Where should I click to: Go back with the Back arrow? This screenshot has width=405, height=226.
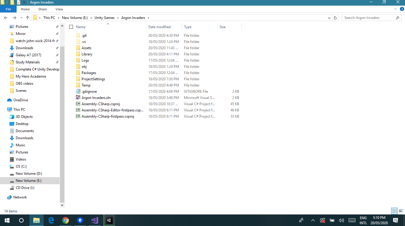(6, 18)
